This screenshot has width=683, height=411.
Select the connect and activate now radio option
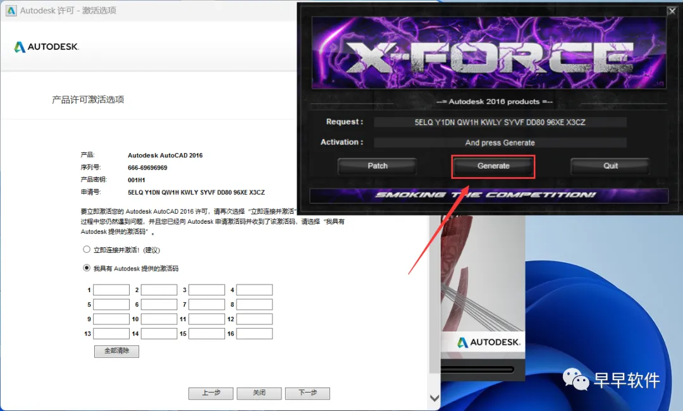tap(87, 250)
